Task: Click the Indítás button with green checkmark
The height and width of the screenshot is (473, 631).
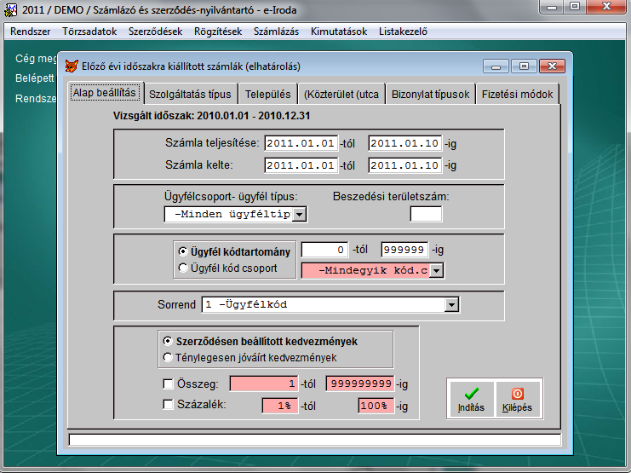Action: coord(470,398)
